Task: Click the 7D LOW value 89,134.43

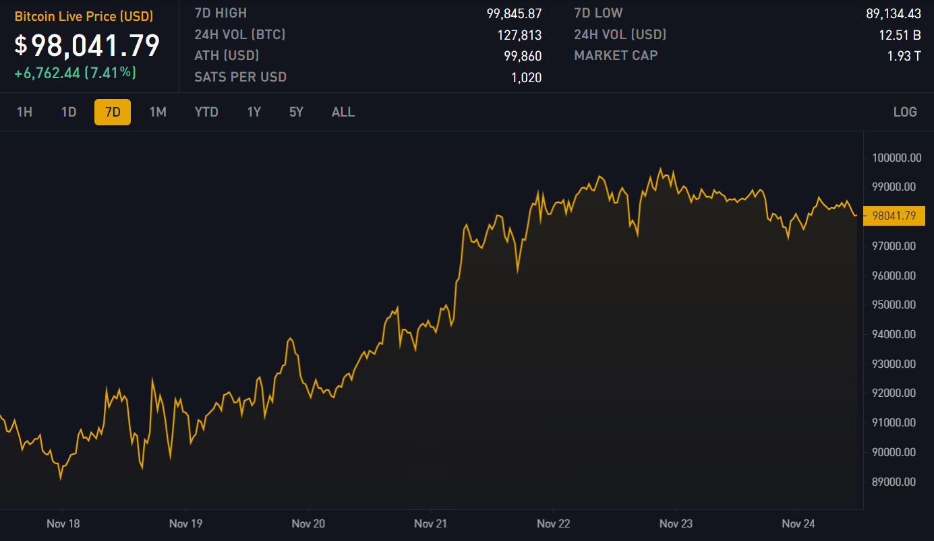Action: pos(893,13)
